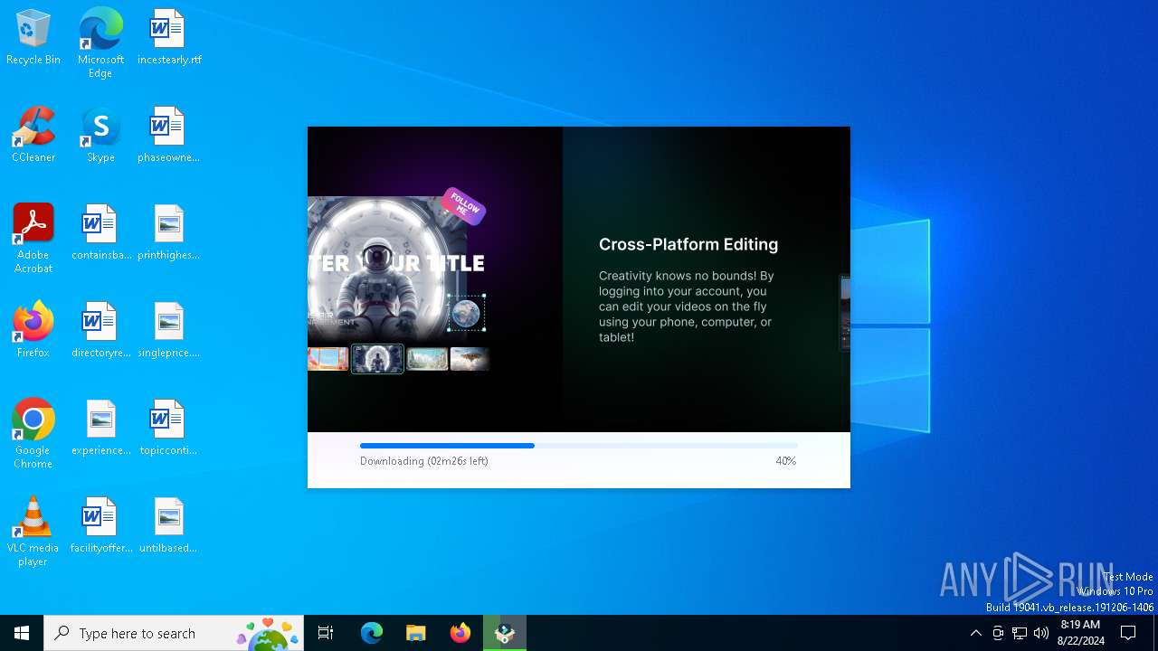The width and height of the screenshot is (1158, 651).
Task: Select the singleprice... image file icon
Action: point(169,331)
